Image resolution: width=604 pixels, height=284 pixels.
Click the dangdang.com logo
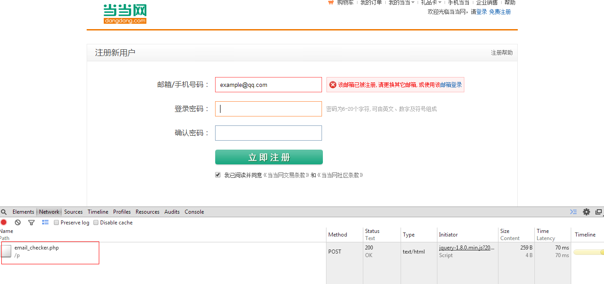[x=124, y=13]
